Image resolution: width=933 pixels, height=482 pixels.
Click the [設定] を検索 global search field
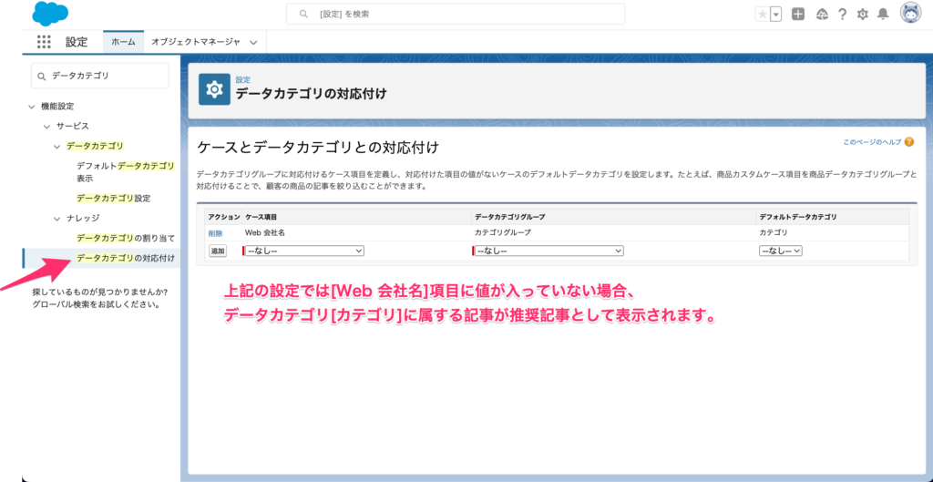tap(456, 14)
